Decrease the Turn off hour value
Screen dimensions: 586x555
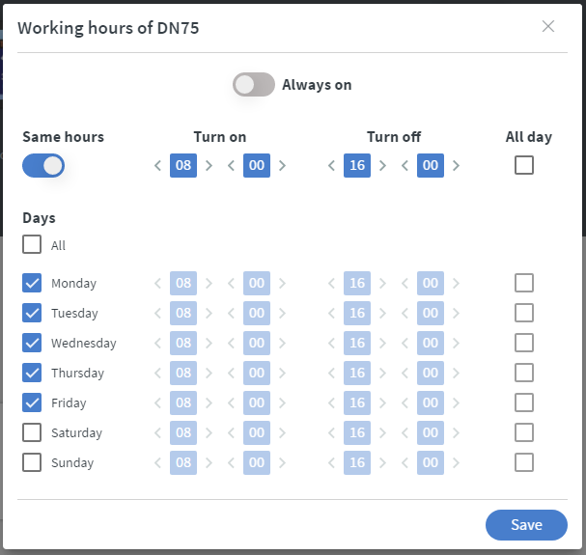click(x=332, y=166)
